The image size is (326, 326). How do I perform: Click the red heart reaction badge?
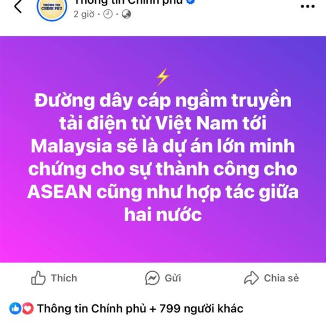click(28, 308)
